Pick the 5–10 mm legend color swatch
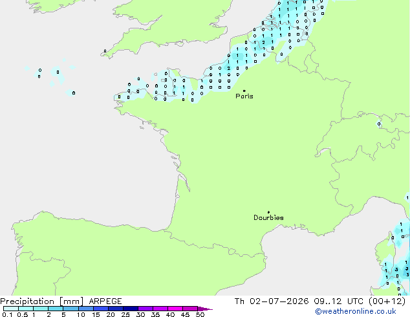Image resolution: width=410 pixels, height=317 pixels. 70,309
